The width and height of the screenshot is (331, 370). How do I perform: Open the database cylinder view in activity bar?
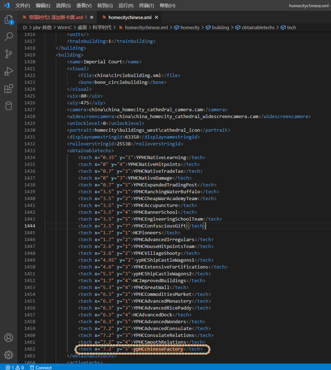point(9,106)
